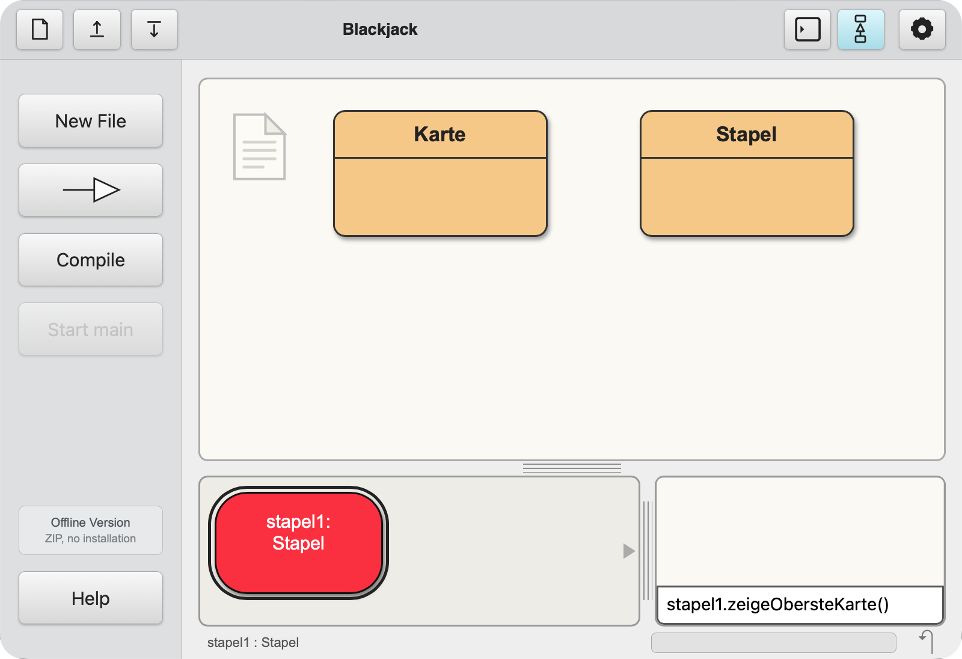Open the Offline Version ZIP link

[x=91, y=530]
